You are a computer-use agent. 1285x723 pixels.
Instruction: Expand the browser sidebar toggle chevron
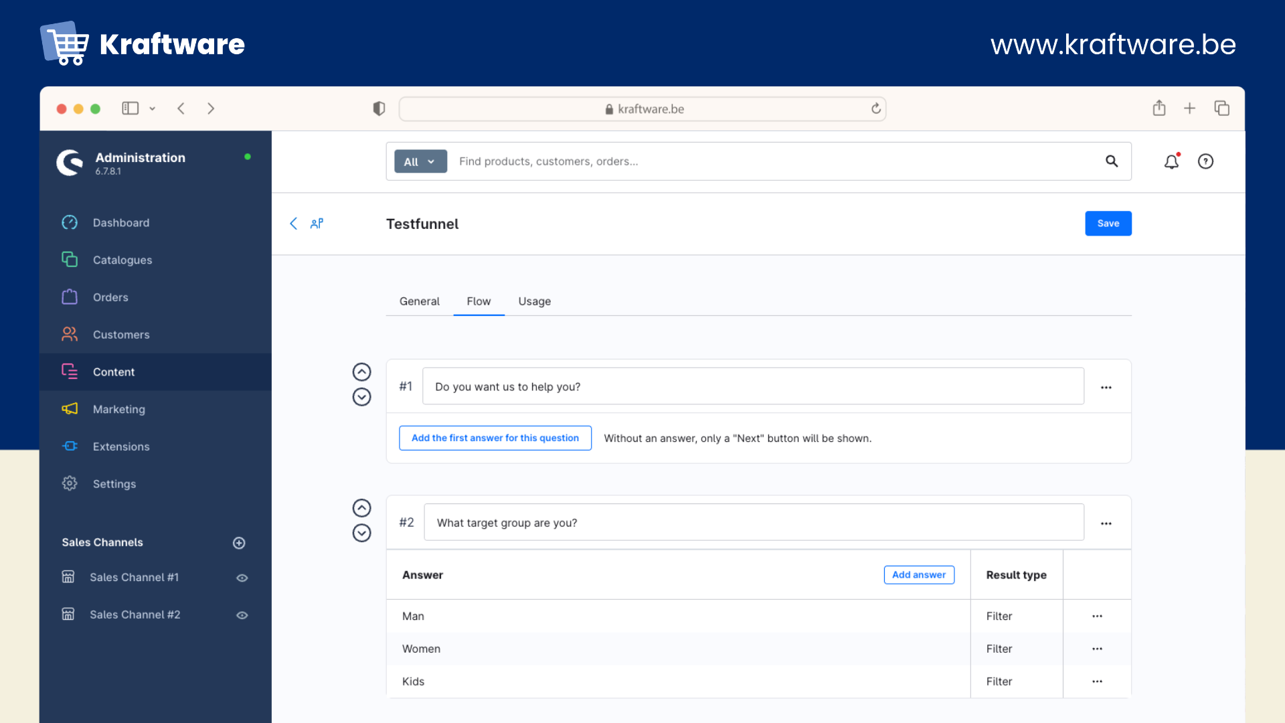(x=153, y=108)
